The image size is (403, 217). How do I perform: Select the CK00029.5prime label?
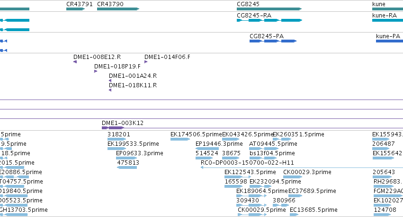pyautogui.click(x=261, y=210)
